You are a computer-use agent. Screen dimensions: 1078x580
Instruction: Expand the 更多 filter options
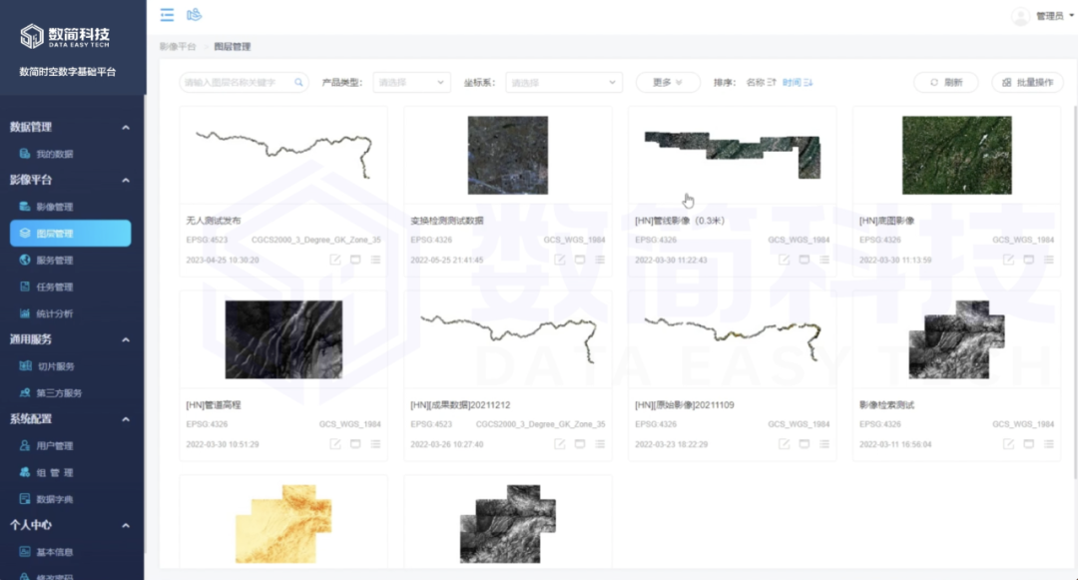(668, 83)
